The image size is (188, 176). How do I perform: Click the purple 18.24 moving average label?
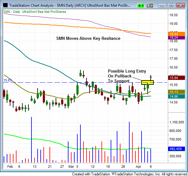176,38
